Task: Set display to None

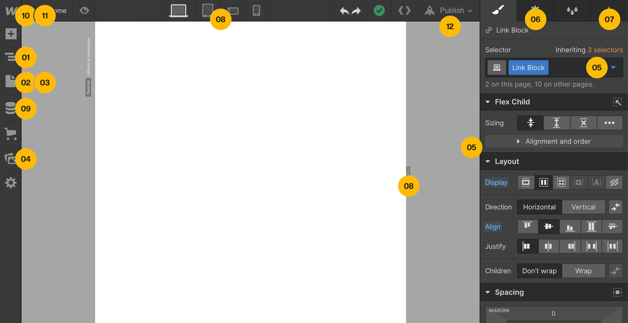Action: pos(614,182)
